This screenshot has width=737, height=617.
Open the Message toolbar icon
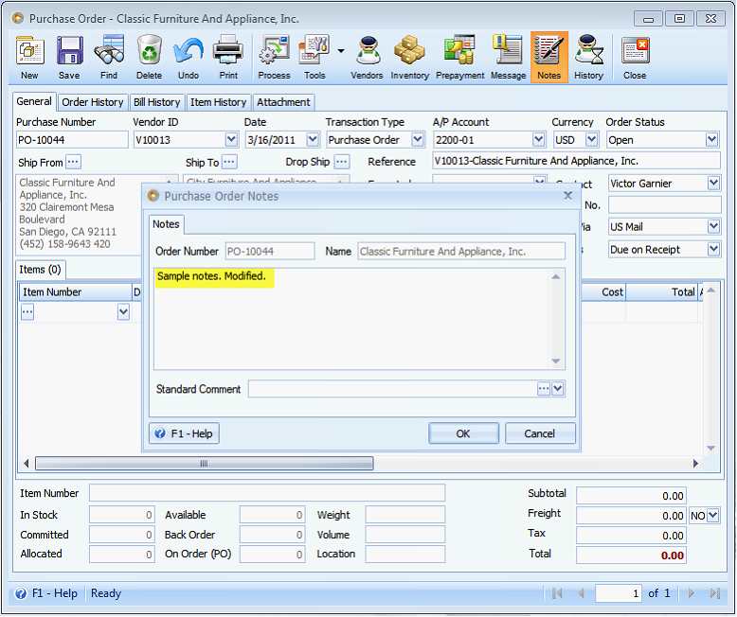coord(508,58)
